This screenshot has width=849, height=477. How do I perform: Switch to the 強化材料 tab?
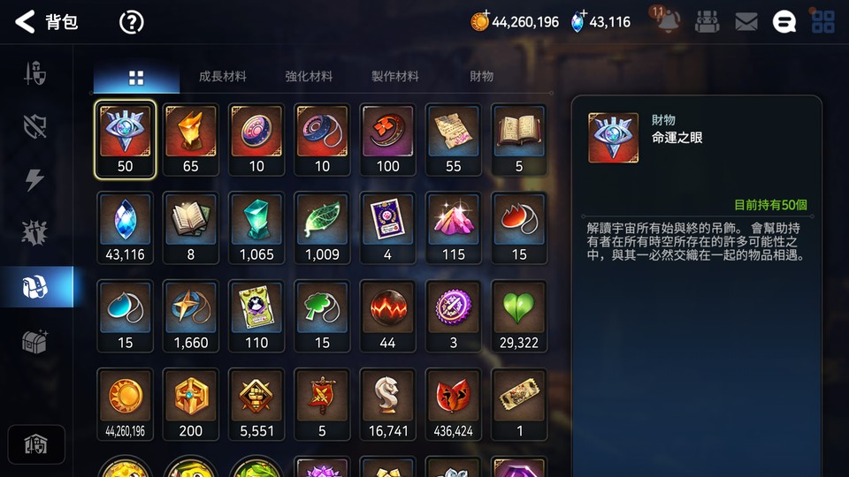[309, 76]
